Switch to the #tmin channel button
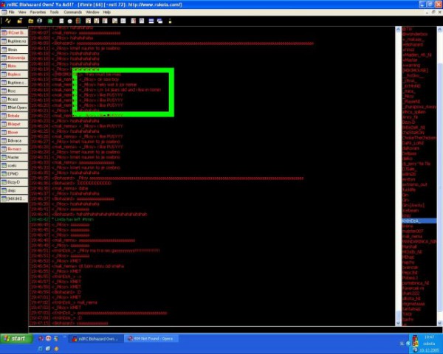This screenshot has width=443, height=354. pyautogui.click(x=14, y=49)
